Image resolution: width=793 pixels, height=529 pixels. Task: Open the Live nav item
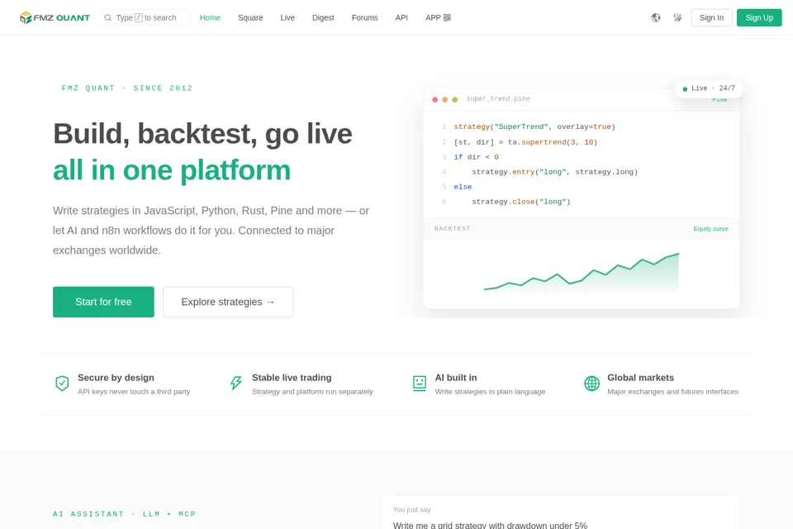coord(287,17)
